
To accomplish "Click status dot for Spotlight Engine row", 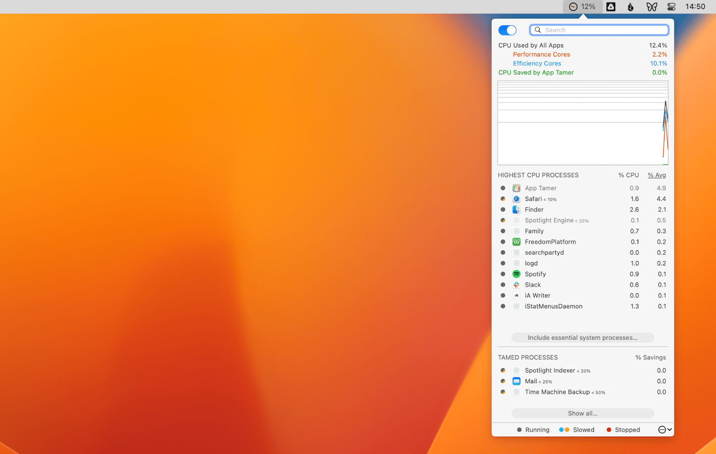I will 503,220.
